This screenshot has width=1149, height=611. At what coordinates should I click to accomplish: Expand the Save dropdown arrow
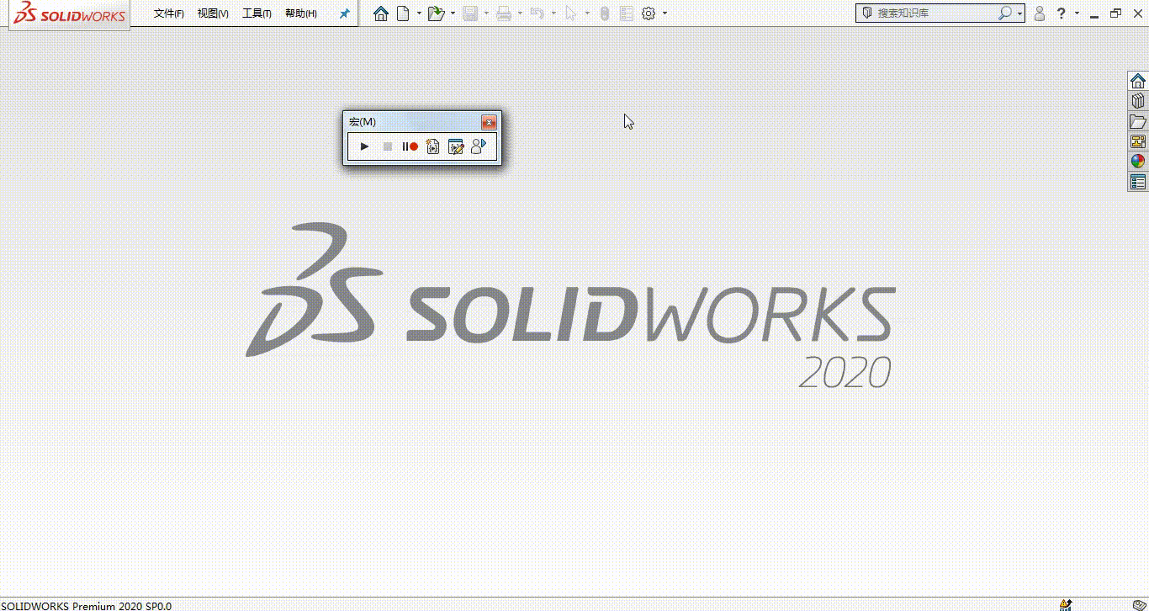click(x=487, y=13)
